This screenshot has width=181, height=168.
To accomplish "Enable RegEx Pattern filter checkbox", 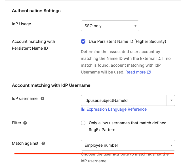I will (x=83, y=123).
